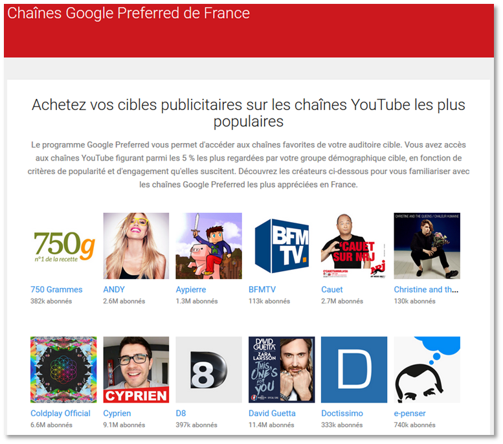Open the 750g recipe channel logo
Viewport: 503px width, 444px height.
tap(63, 246)
